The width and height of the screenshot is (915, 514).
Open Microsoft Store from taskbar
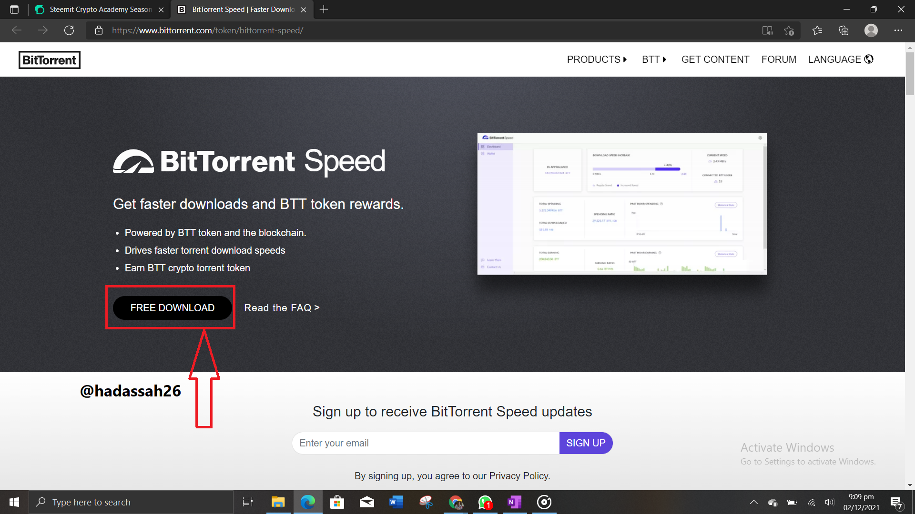click(x=337, y=502)
